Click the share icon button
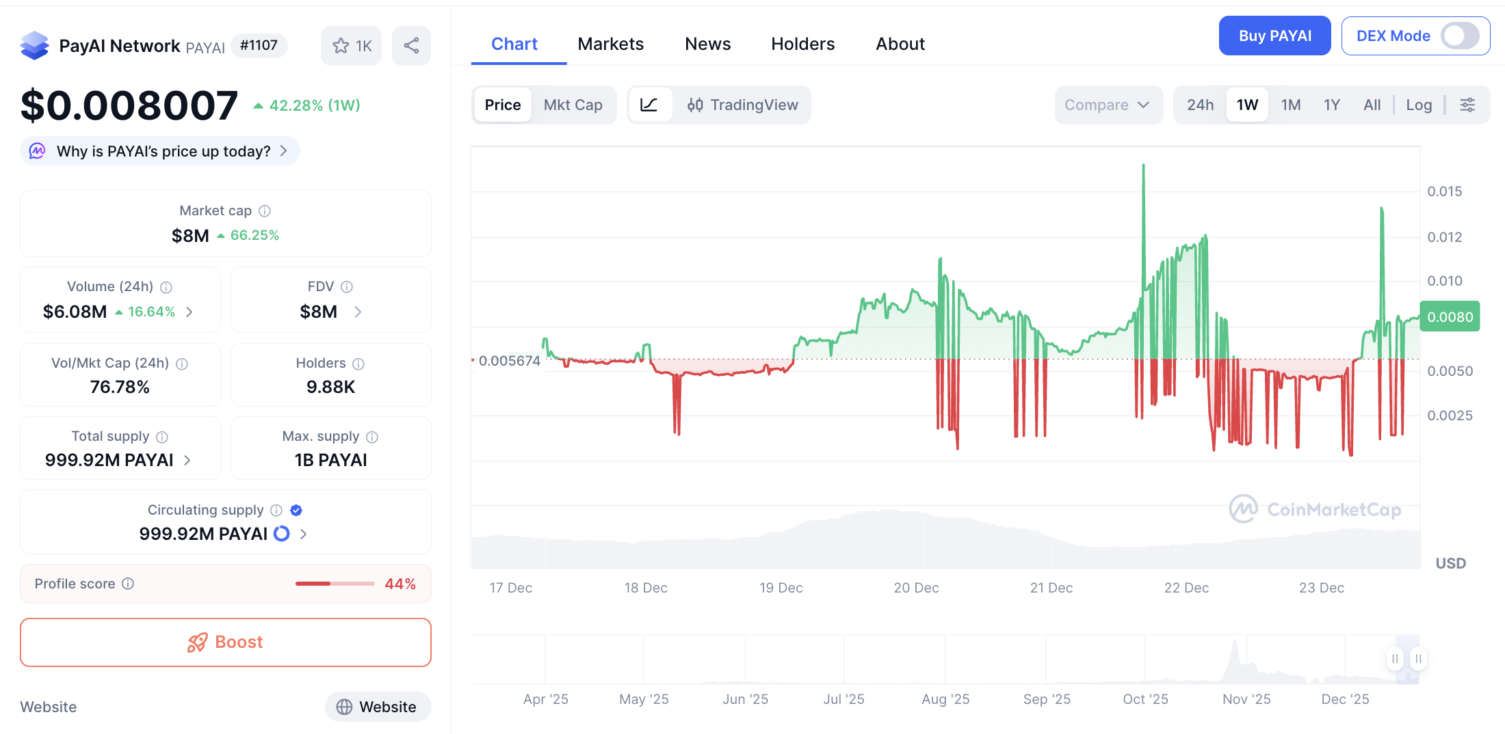1505x734 pixels. pos(411,46)
